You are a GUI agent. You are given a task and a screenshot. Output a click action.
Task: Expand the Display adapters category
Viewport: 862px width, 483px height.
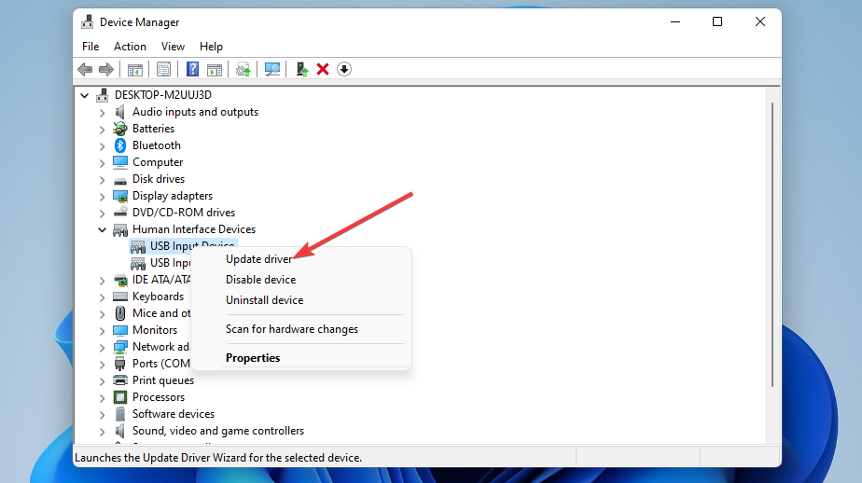pos(103,196)
